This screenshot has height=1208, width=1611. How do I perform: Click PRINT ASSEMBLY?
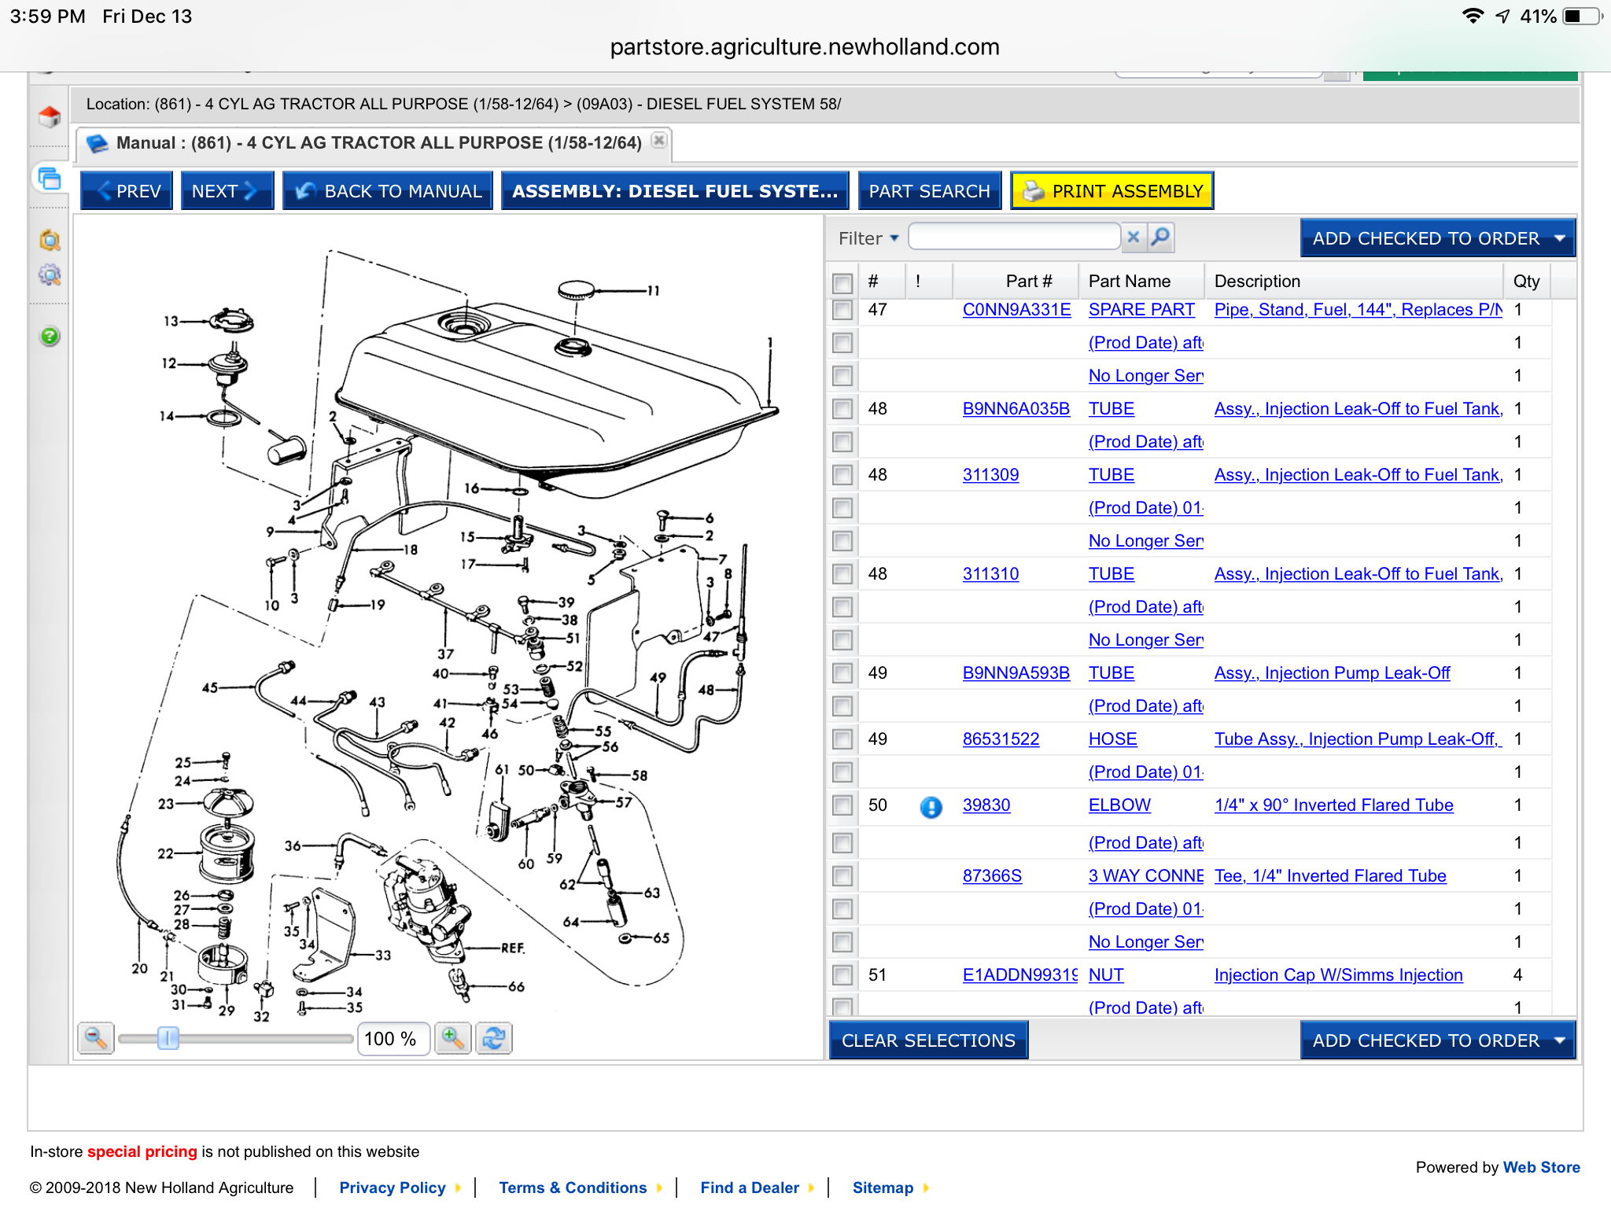coord(1112,191)
